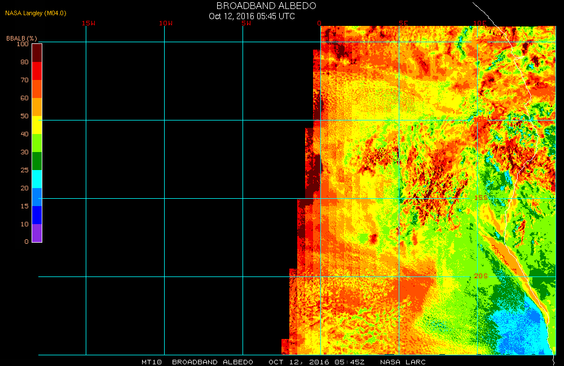Click the 10W longitude label
This screenshot has width=564, height=366.
click(x=166, y=23)
